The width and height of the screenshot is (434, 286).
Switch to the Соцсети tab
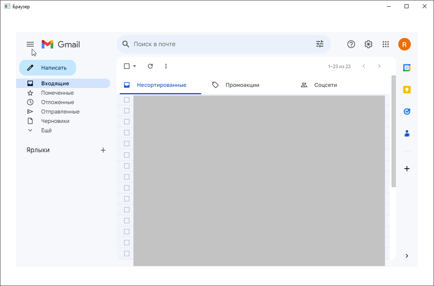(x=325, y=85)
